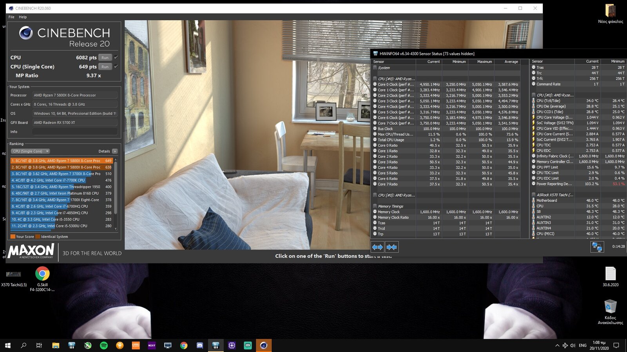Collapse System sensor group in HWiNFO
This screenshot has height=352, width=627.
click(375, 68)
